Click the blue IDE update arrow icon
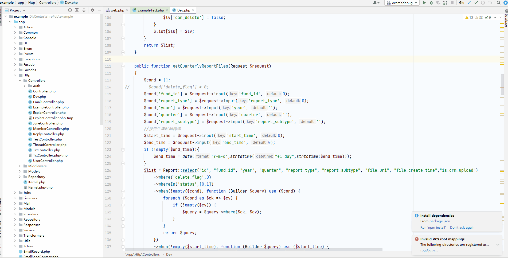This screenshot has width=508, height=258. coord(505,3)
